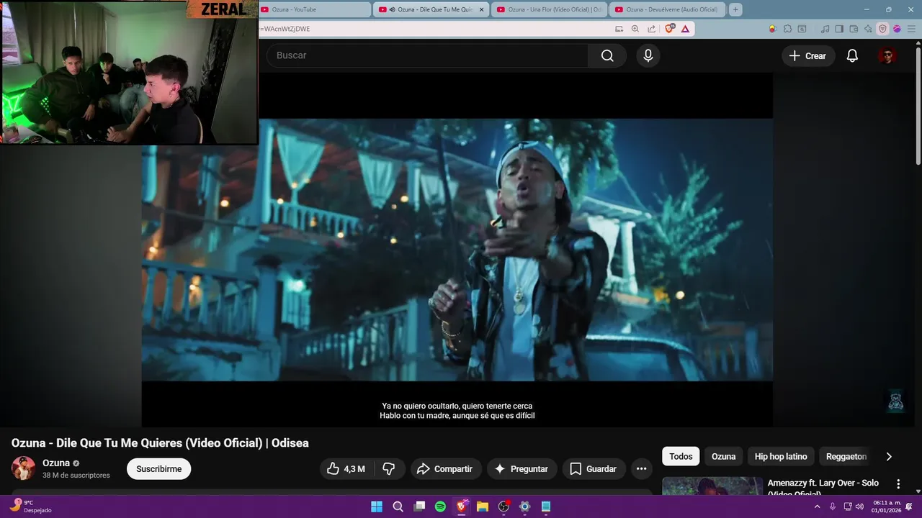Switch to 'Ozuna - Devuélveme' tab
Screen dimensions: 922x518
click(667, 9)
